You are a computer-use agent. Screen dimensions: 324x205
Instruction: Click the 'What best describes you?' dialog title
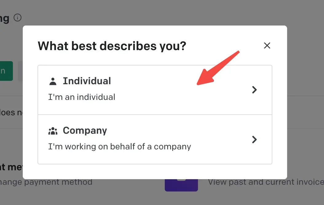click(112, 46)
